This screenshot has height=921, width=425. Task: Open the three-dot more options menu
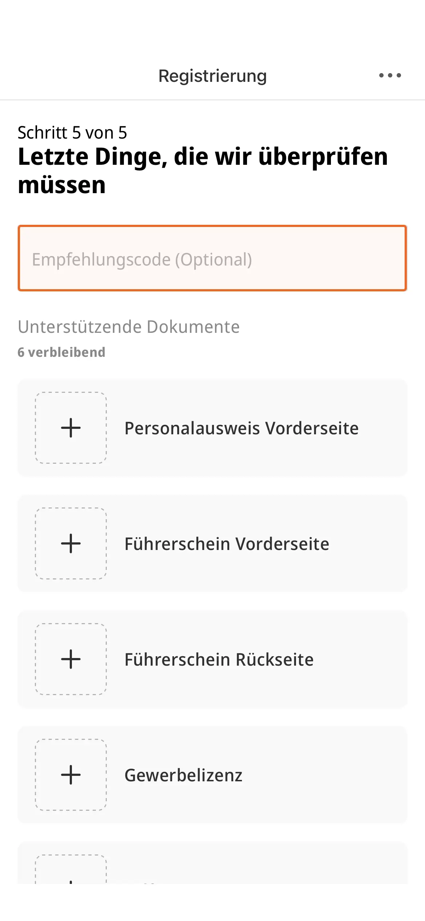(x=390, y=76)
